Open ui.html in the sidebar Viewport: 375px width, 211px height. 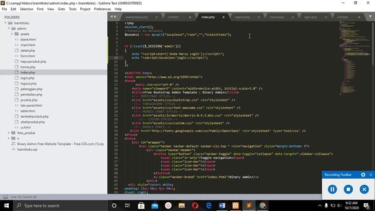point(25,128)
